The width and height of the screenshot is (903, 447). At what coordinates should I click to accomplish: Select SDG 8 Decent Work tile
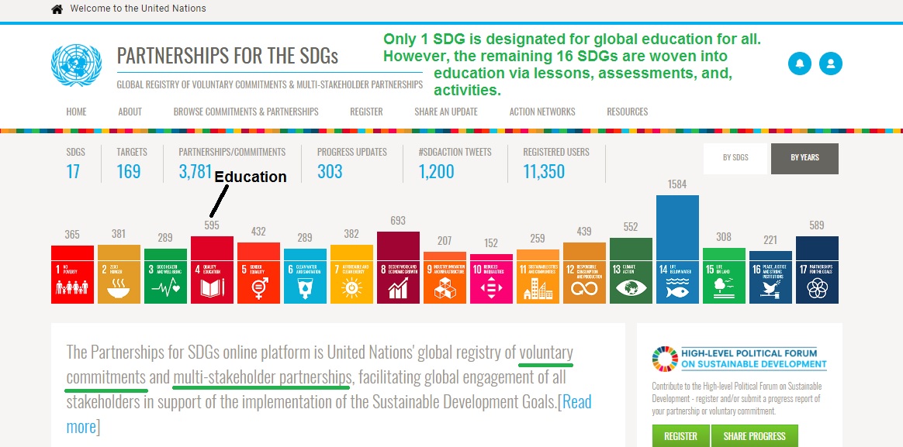398,281
